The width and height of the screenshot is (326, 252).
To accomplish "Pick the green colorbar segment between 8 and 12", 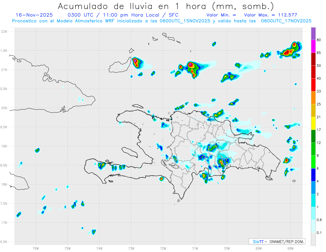I will click(313, 149).
